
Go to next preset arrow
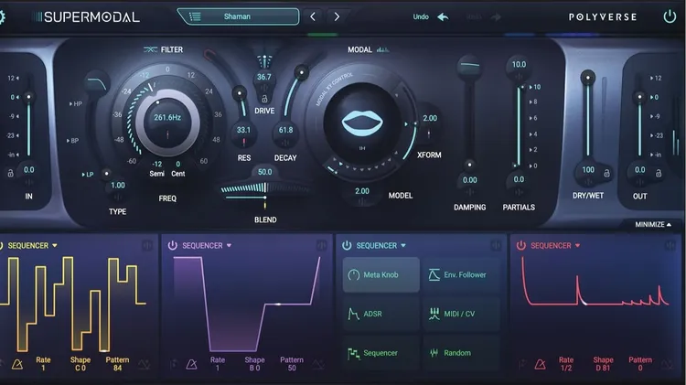click(x=337, y=16)
